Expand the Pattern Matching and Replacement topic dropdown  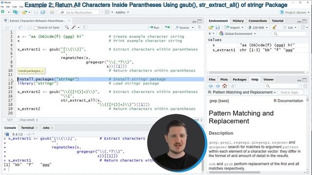click(242, 92)
